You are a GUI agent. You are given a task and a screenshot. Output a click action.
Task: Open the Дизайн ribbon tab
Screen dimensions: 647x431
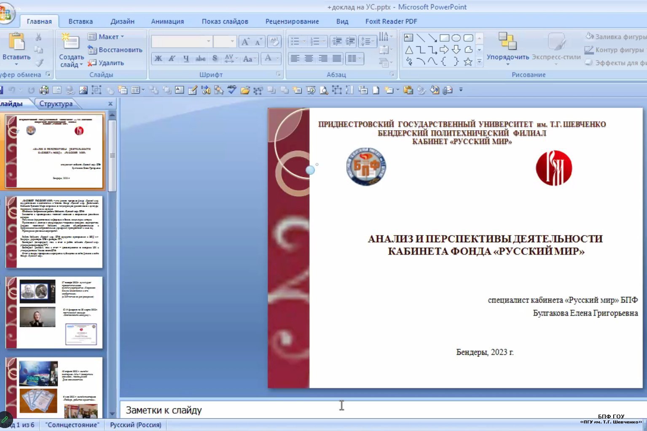point(122,21)
